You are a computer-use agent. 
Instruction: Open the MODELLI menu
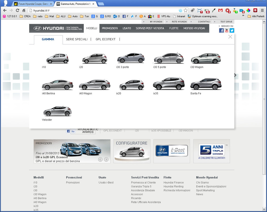tap(92, 28)
